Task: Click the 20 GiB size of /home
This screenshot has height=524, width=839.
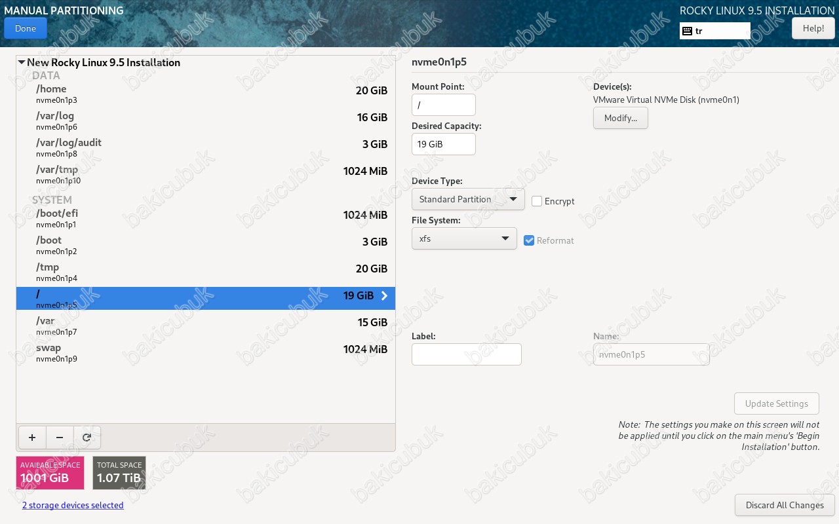Action: coord(372,90)
